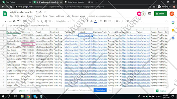Open the text wrapping dropdown
Image resolution: width=177 pixels, height=99 pixels.
click(129, 21)
